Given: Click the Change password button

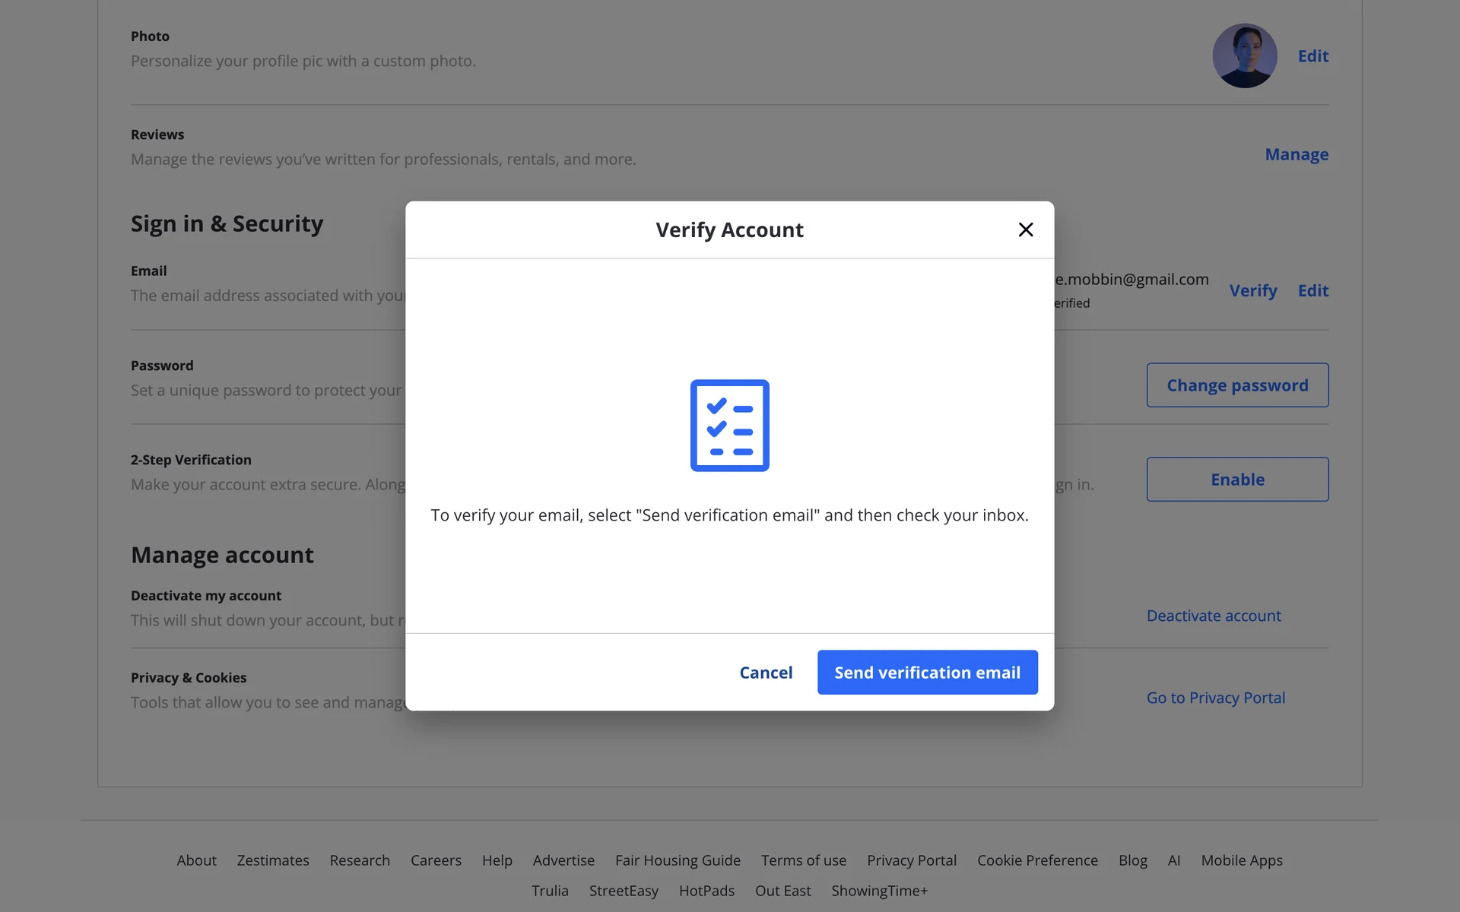Looking at the screenshot, I should click(x=1237, y=385).
